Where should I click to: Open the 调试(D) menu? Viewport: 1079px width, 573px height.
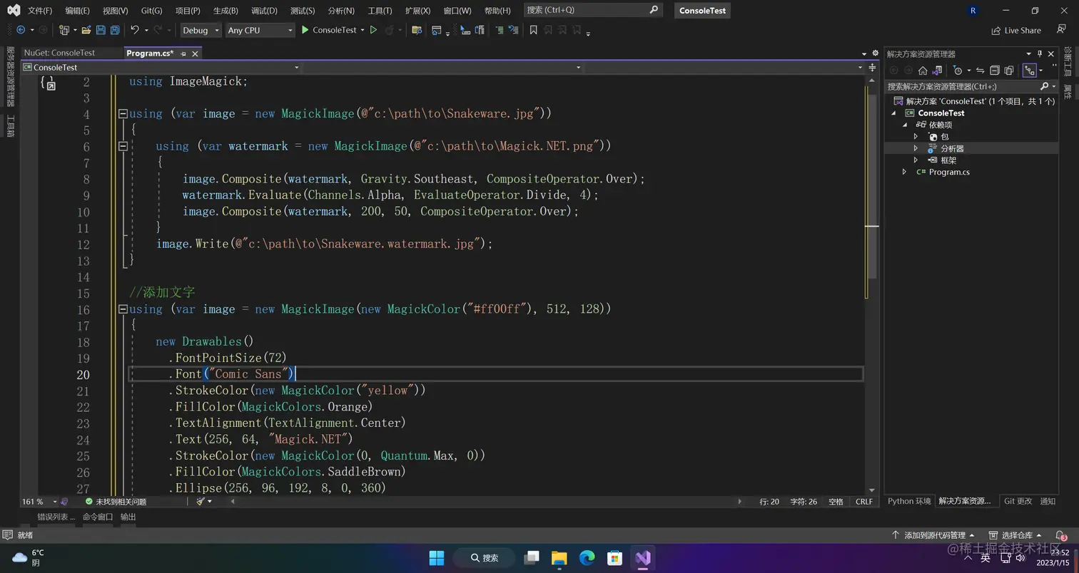[x=264, y=11]
